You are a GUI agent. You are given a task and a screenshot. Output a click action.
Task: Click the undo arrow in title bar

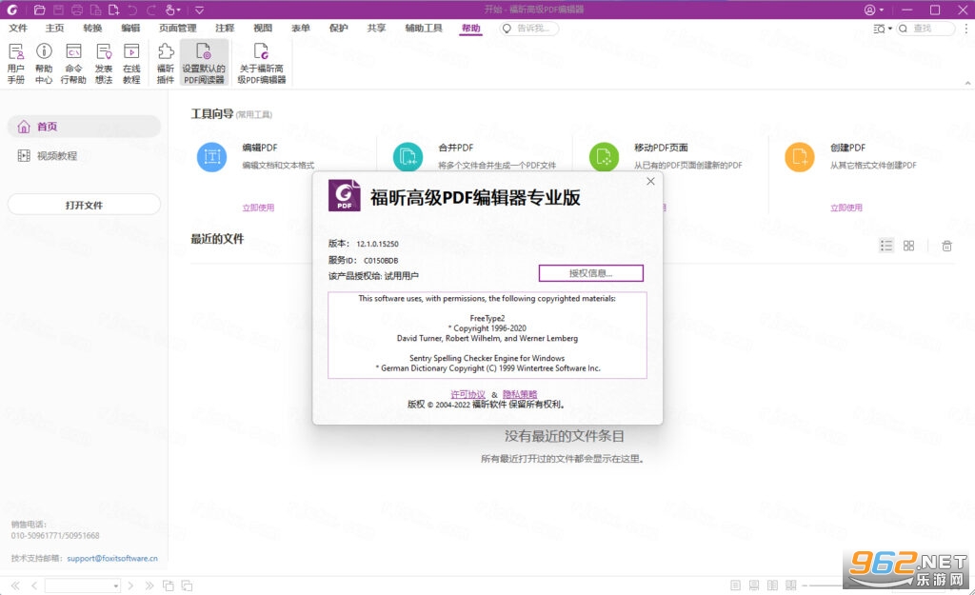point(132,10)
